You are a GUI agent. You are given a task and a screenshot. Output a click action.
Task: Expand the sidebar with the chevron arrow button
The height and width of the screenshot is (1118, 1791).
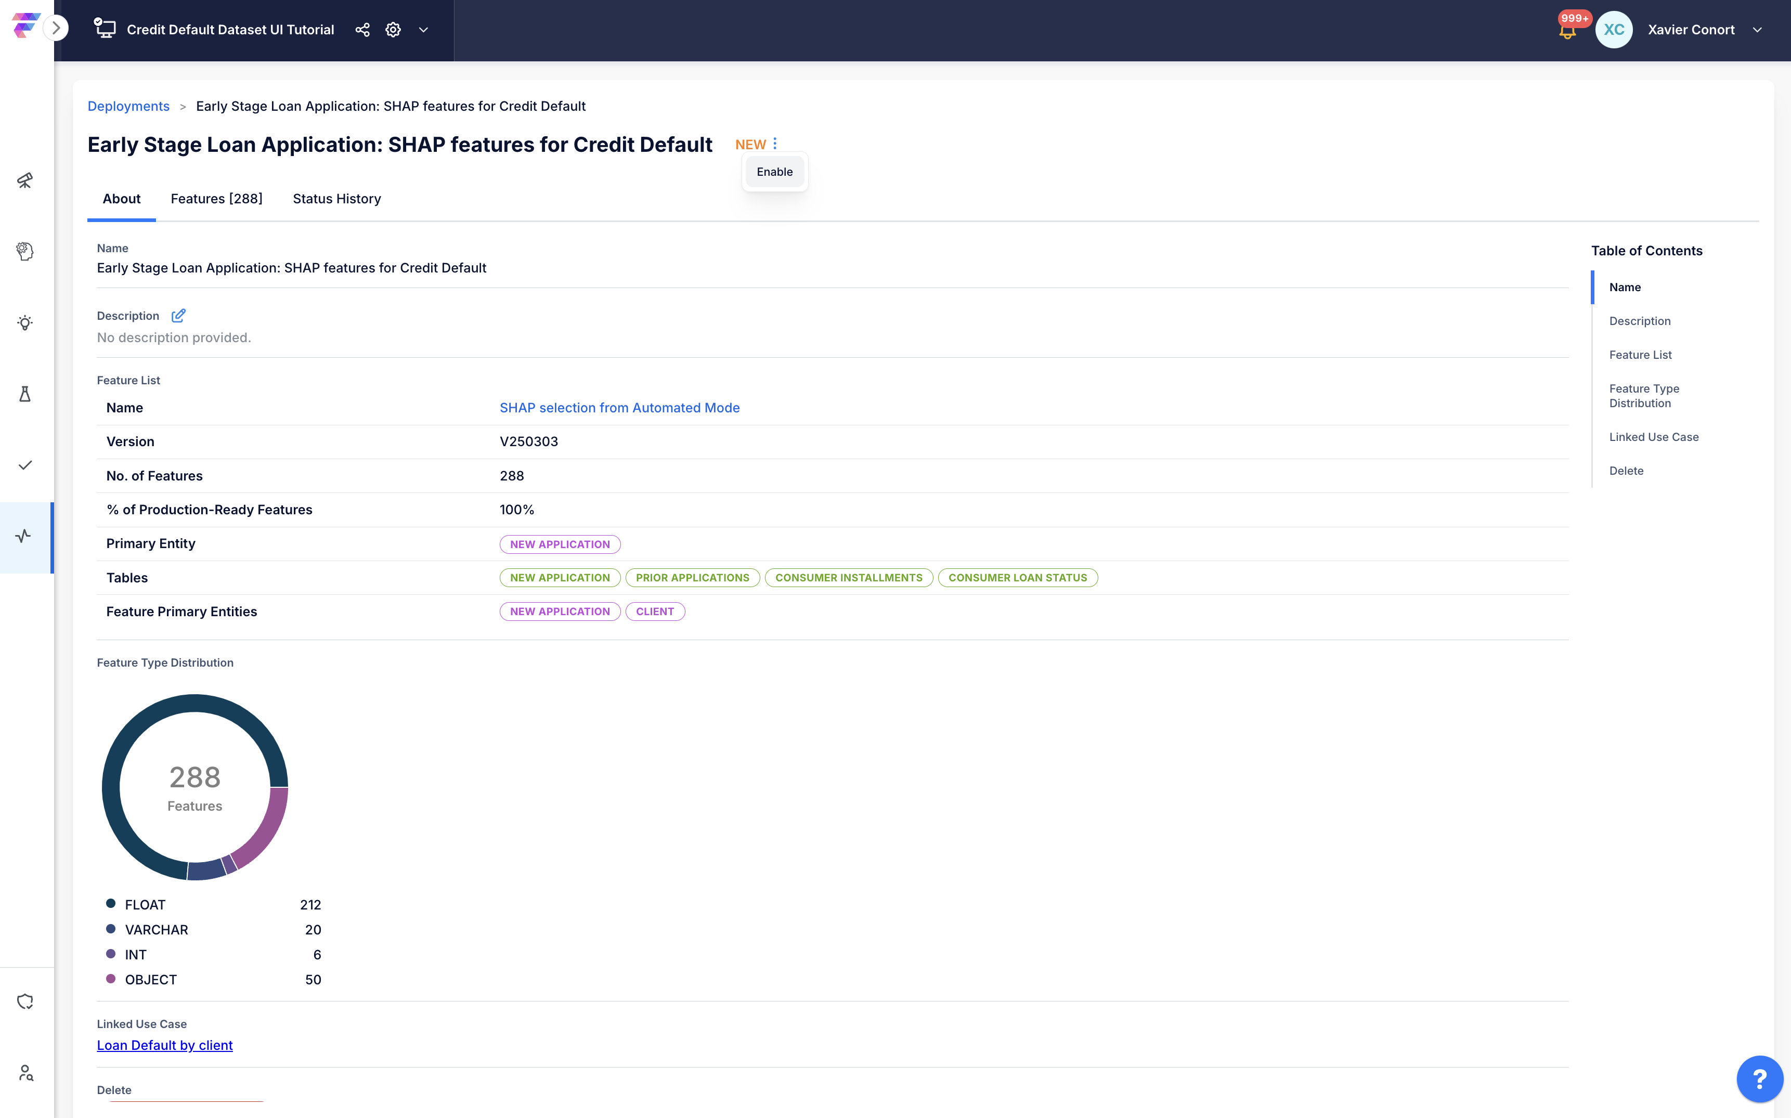tap(56, 29)
